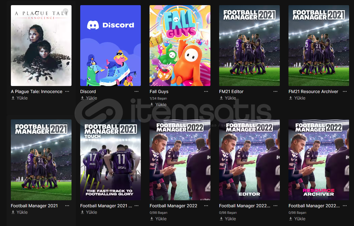The height and width of the screenshot is (226, 354).
Task: Click Yükle under A Plague Tale: Innocence
Action: [19, 98]
